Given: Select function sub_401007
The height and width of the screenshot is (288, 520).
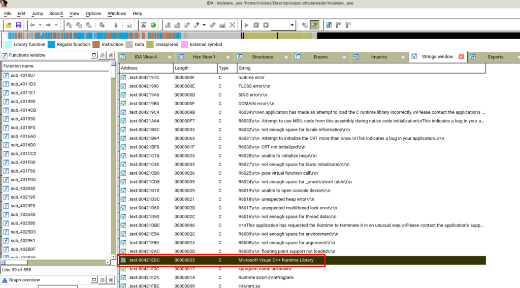Looking at the screenshot, I should pos(22,75).
